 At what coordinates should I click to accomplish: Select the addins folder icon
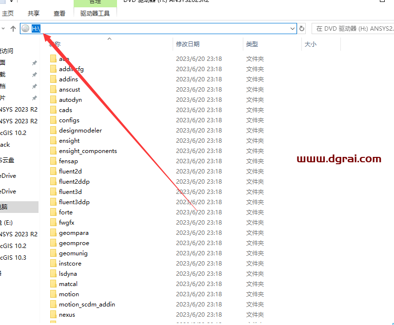53,79
